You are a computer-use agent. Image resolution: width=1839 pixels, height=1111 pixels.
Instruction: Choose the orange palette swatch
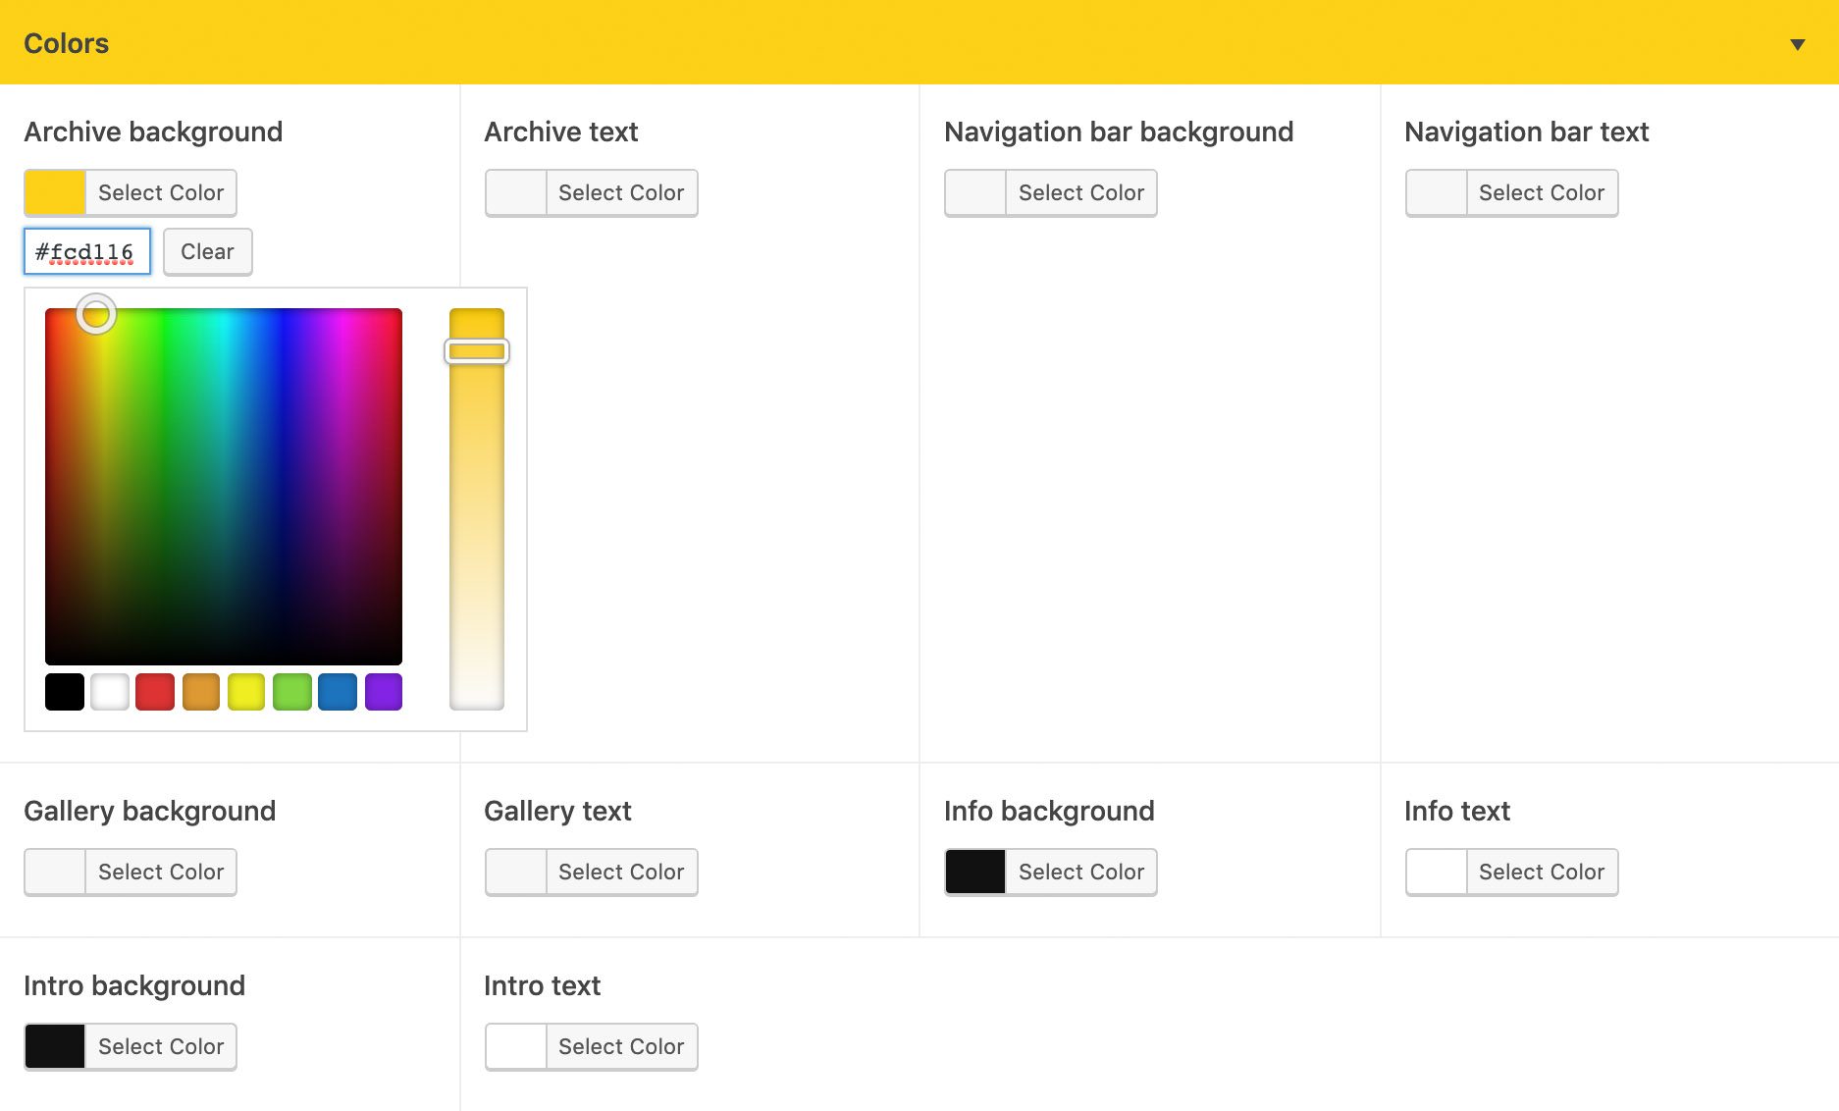tap(201, 692)
